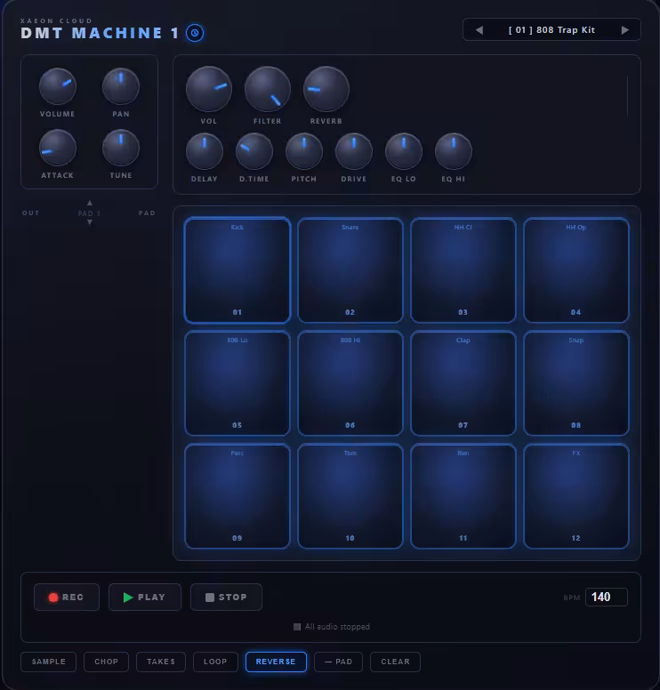The width and height of the screenshot is (660, 690).
Task: Open the TAKES tab
Action: 161,662
